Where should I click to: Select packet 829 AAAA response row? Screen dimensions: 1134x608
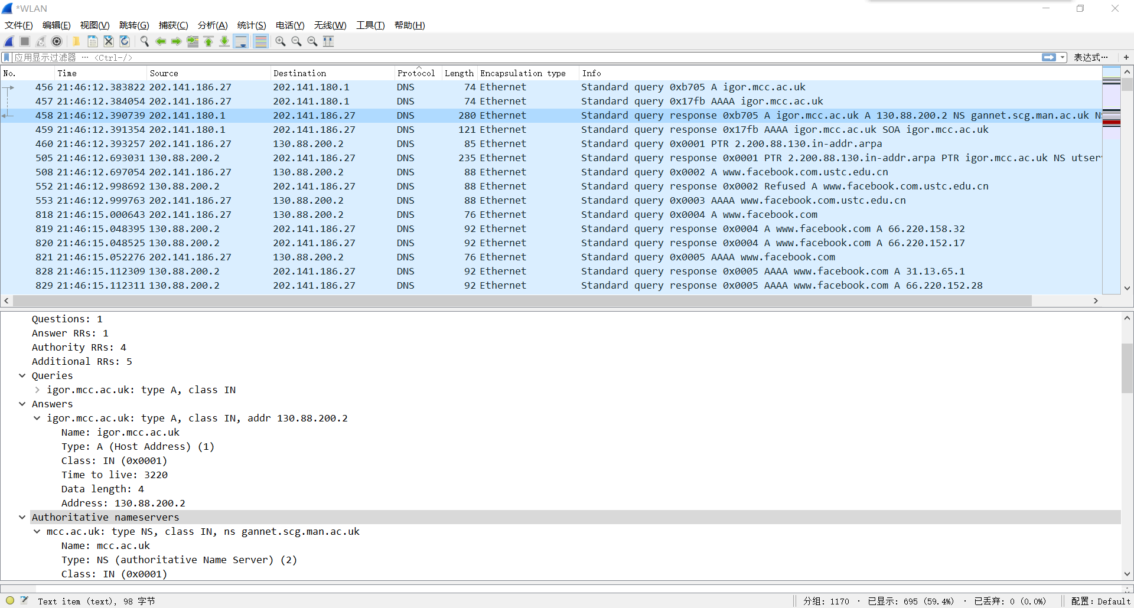coord(551,286)
